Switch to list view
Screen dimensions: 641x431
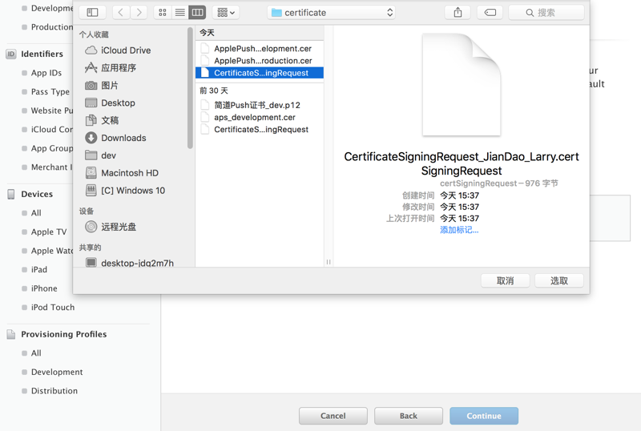click(179, 12)
